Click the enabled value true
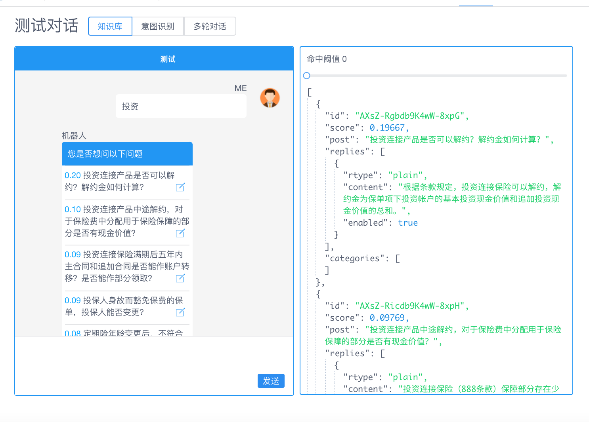Image resolution: width=589 pixels, height=422 pixels. (408, 223)
